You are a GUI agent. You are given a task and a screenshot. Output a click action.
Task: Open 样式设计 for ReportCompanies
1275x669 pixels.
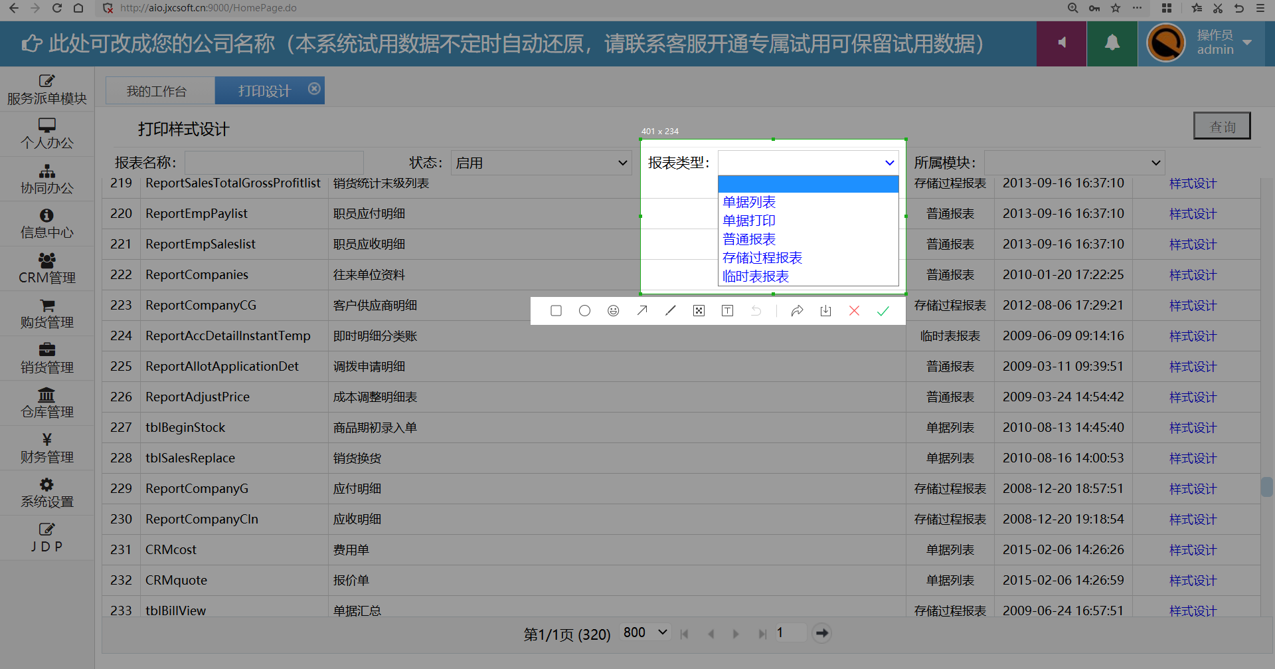click(1193, 275)
